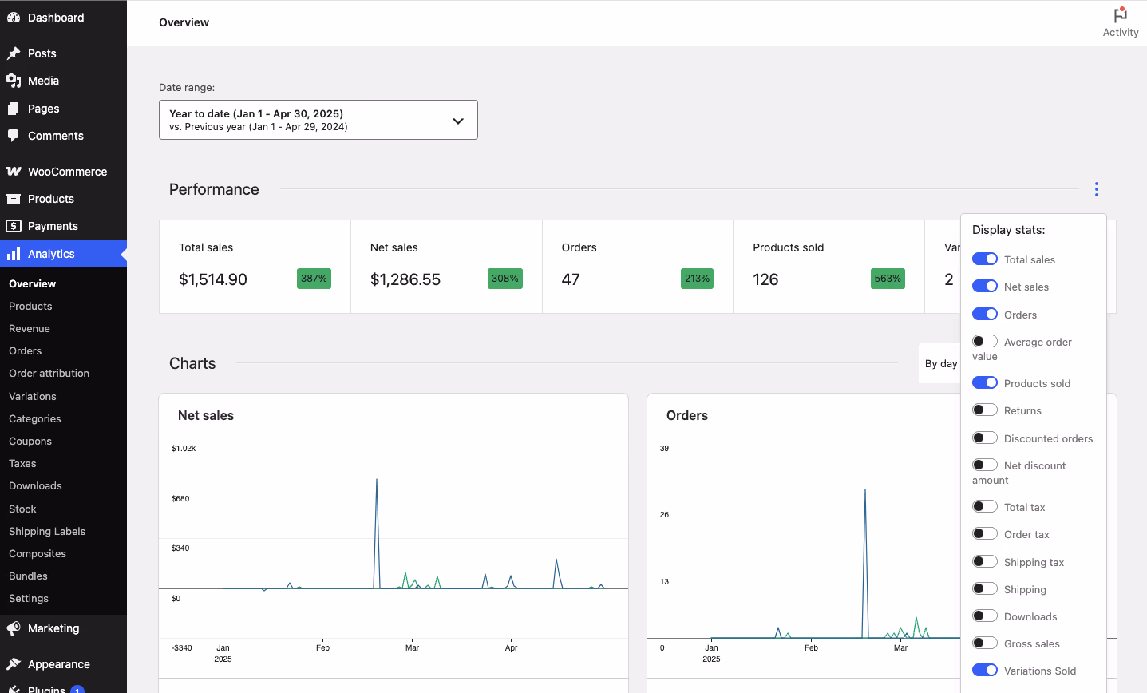This screenshot has width=1147, height=693.
Task: Open the Plugins page
Action: point(46,688)
